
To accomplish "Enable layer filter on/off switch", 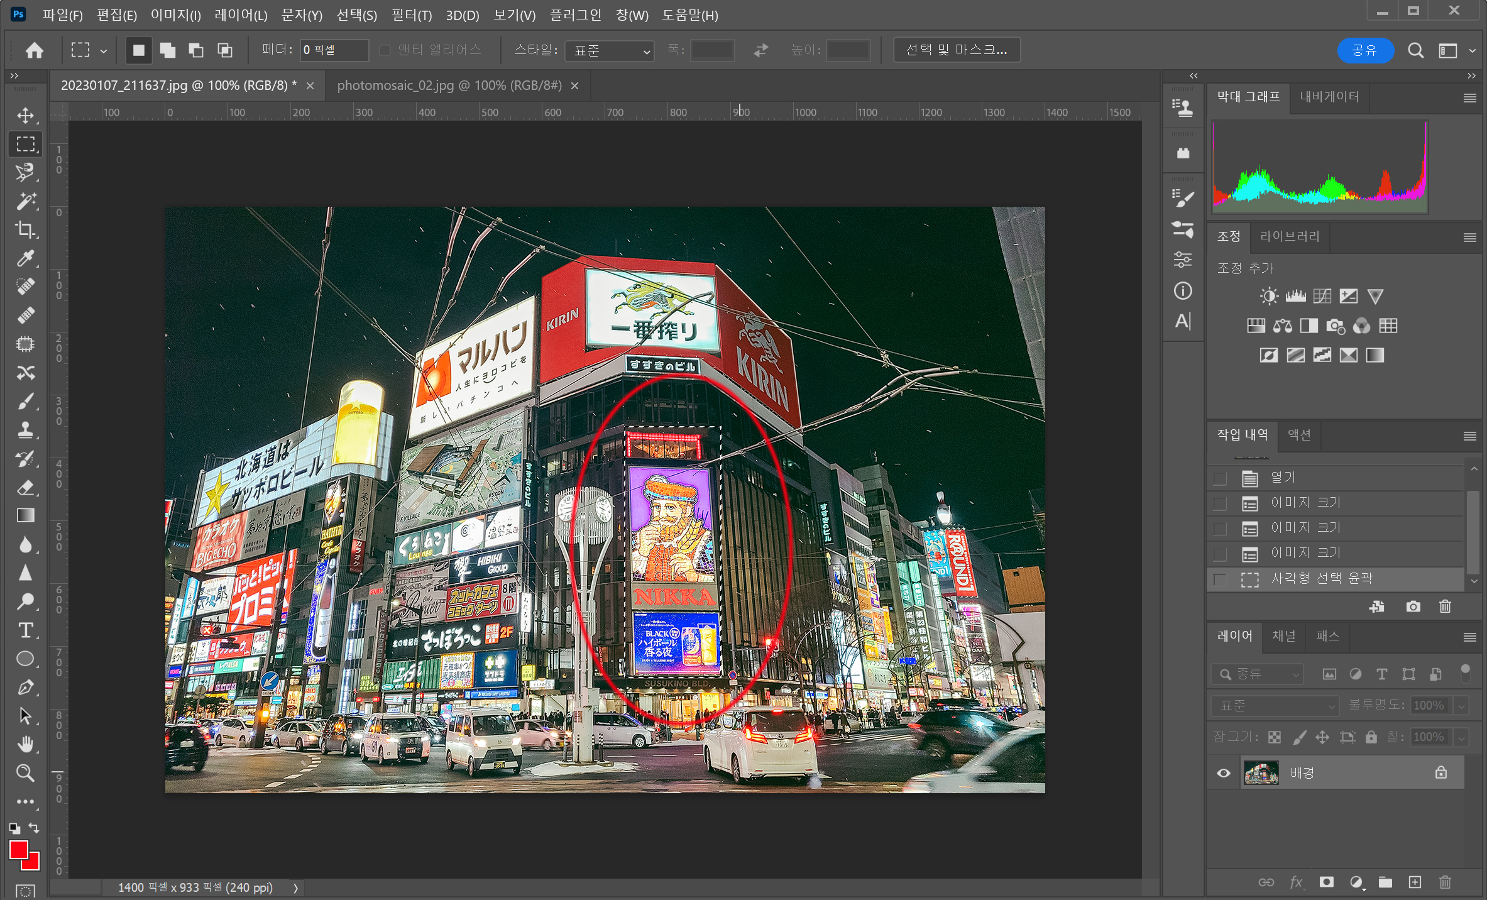I will click(1465, 673).
